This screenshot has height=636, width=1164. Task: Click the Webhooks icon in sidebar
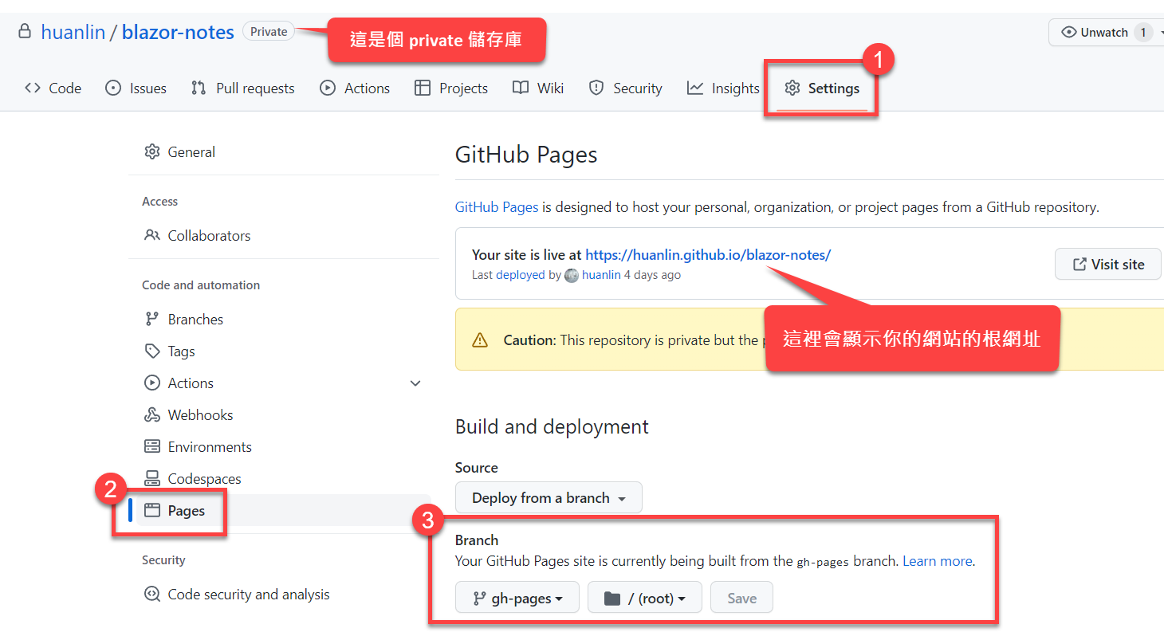pyautogui.click(x=152, y=414)
